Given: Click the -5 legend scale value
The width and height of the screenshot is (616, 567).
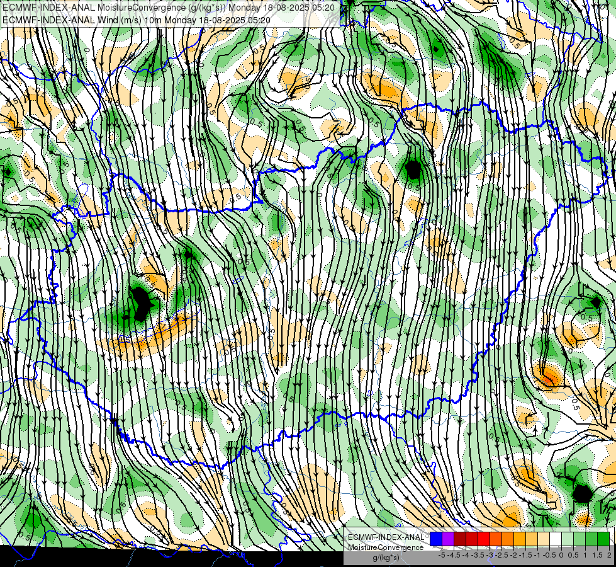Looking at the screenshot, I should 442,555.
